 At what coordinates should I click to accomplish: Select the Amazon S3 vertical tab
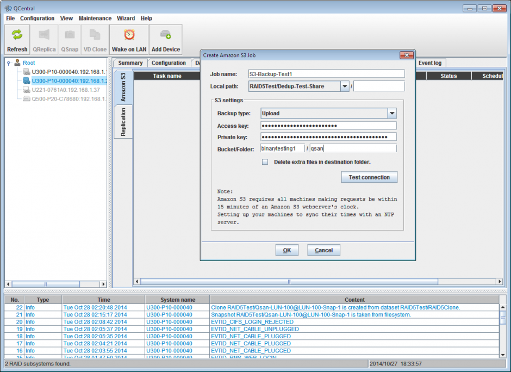pyautogui.click(x=123, y=87)
